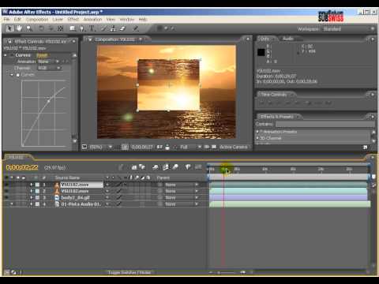Open the Active Camera view selector
This screenshot has height=284, width=379.
click(x=234, y=147)
